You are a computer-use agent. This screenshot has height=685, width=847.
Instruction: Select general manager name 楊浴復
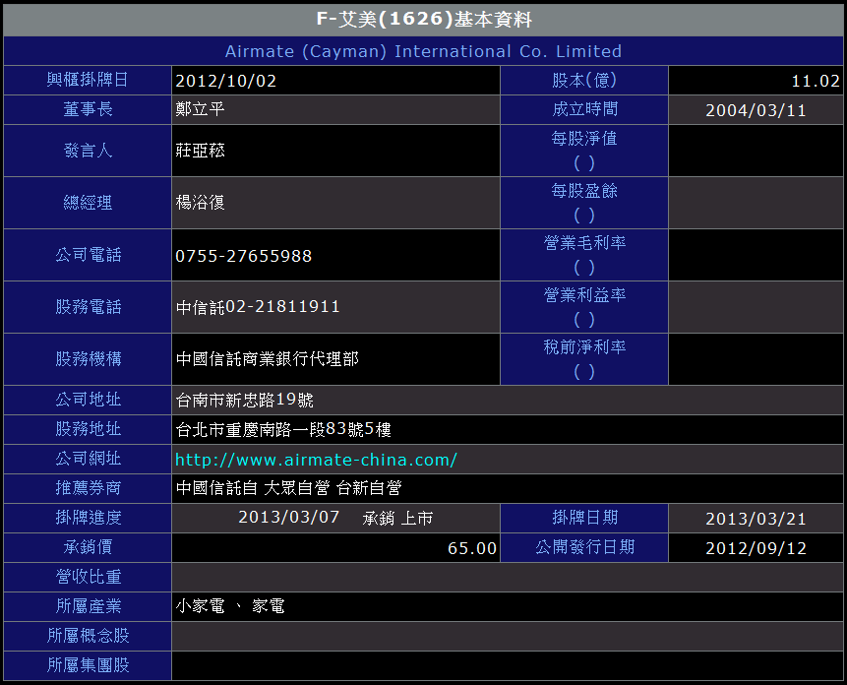click(x=200, y=203)
